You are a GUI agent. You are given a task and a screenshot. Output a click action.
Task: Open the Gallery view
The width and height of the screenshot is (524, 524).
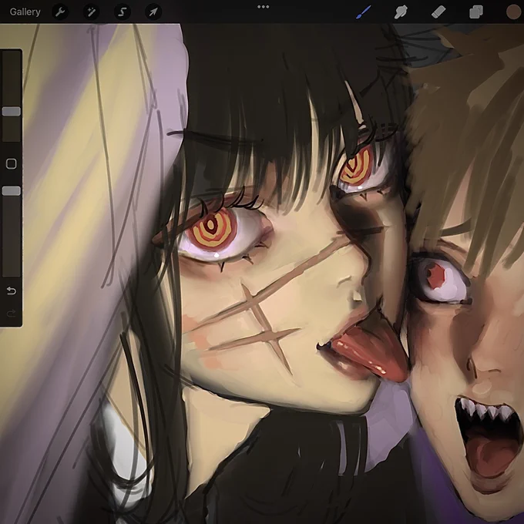click(25, 12)
